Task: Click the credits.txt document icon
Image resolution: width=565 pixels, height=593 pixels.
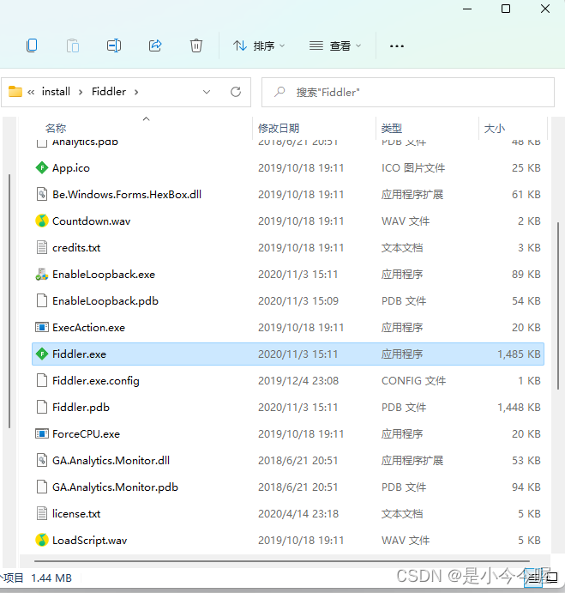Action: tap(42, 248)
